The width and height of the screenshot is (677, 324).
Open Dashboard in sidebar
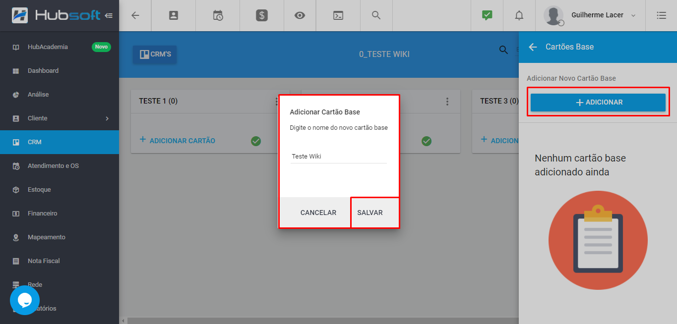pos(60,71)
